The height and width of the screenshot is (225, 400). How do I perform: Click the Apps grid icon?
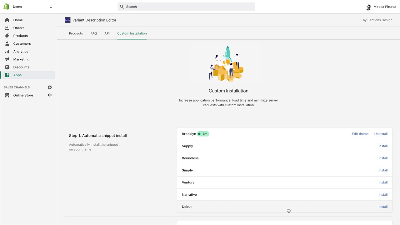pyautogui.click(x=7, y=75)
